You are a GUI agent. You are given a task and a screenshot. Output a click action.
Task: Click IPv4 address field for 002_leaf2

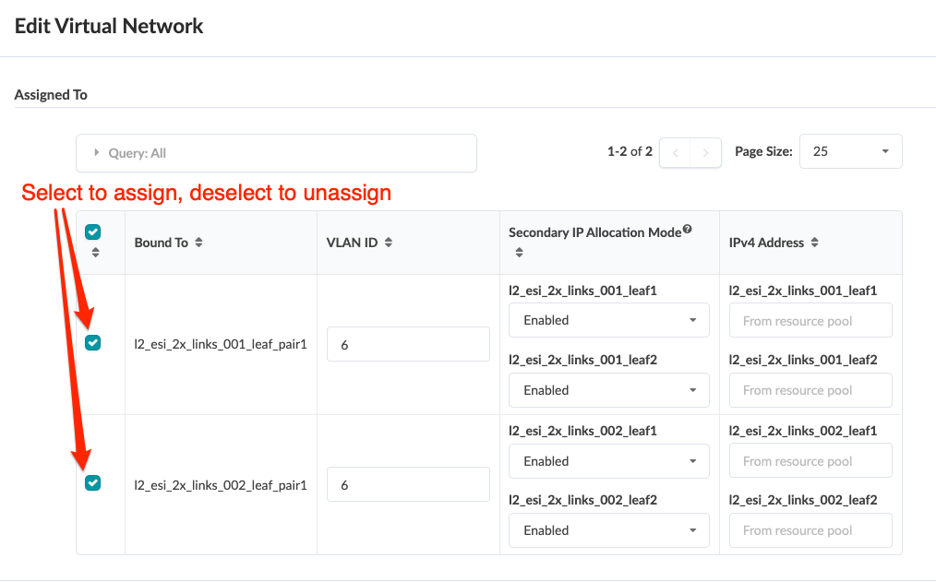pyautogui.click(x=810, y=530)
